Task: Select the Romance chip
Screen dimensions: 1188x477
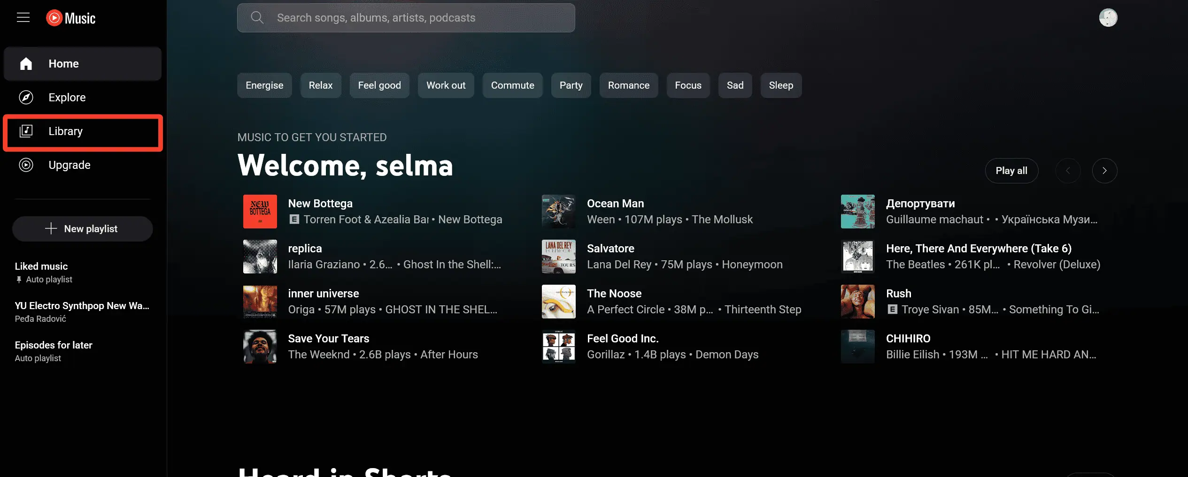Action: 629,85
